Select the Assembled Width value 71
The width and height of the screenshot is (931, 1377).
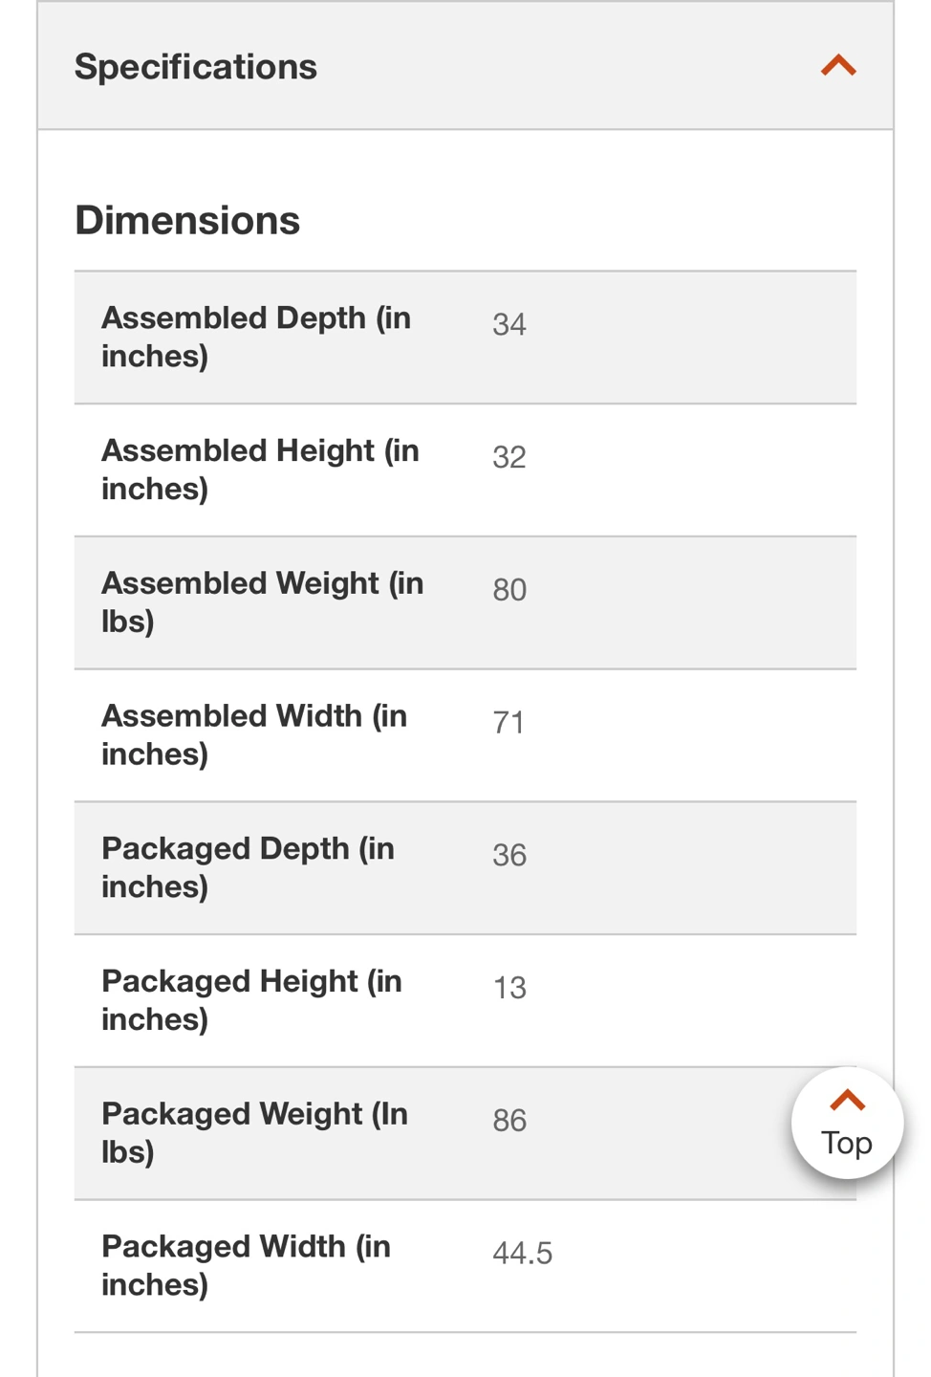509,723
